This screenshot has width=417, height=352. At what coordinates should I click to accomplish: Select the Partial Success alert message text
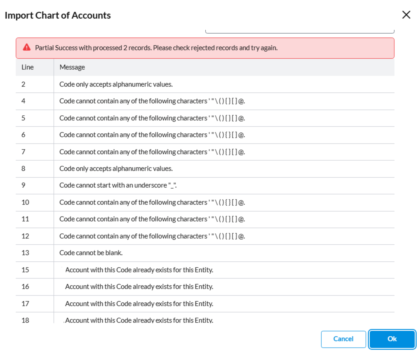[156, 48]
